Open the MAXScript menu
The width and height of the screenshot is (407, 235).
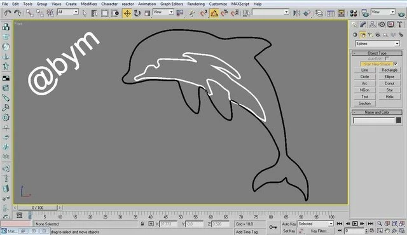(240, 4)
